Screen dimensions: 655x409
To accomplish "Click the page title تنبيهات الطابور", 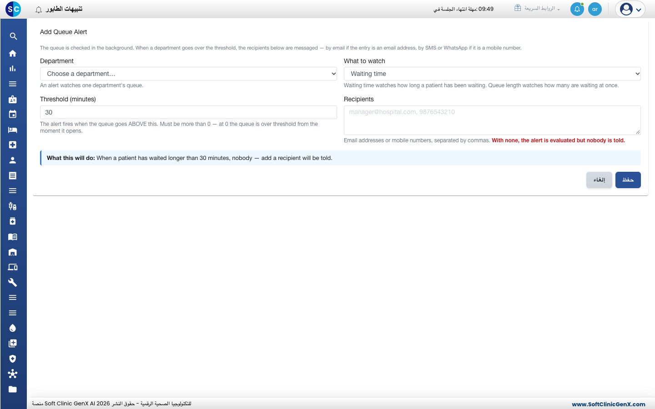I will pos(64,9).
